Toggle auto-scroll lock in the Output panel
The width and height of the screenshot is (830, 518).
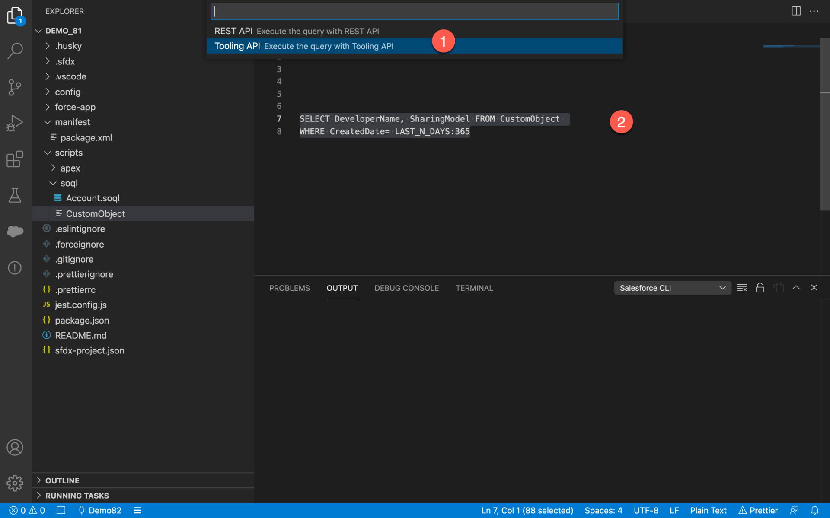[x=760, y=287]
